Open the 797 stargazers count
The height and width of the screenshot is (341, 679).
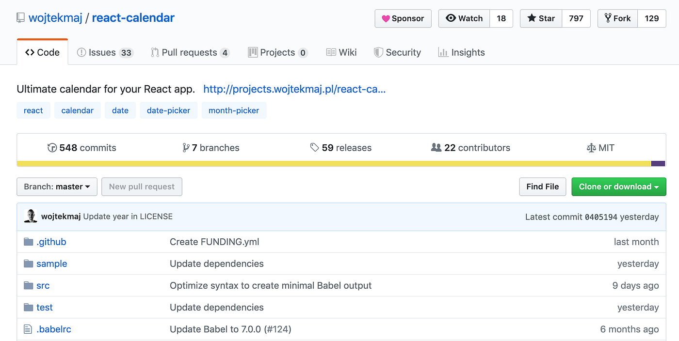(576, 18)
